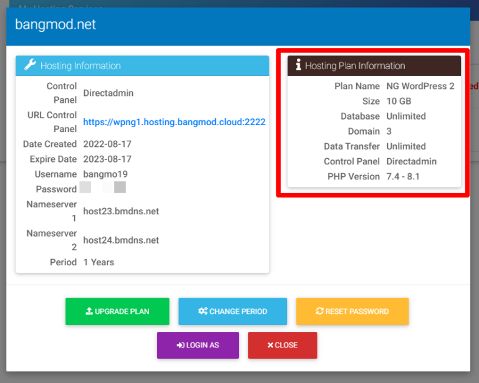The image size is (479, 383).
Task: Click the refresh icon on RESET PASSWORD
Action: click(319, 311)
